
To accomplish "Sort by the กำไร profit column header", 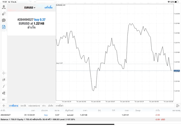I will (158, 110).
